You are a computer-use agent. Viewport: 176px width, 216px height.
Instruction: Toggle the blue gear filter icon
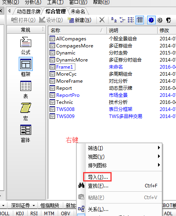pos(151,20)
